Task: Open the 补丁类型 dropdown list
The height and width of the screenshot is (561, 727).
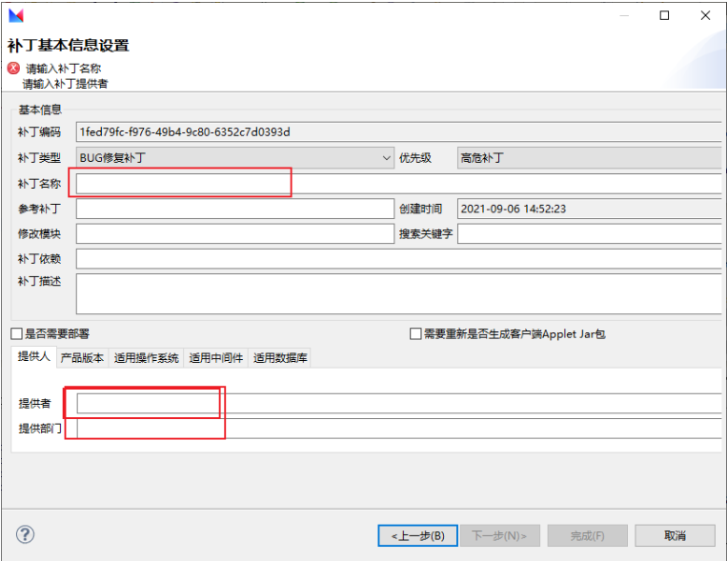Action: click(x=235, y=158)
